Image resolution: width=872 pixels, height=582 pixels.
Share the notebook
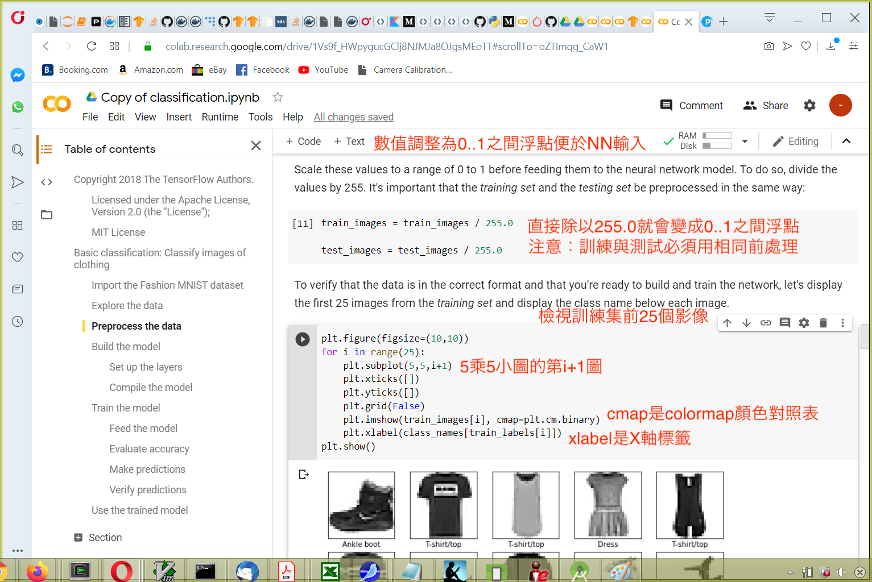766,105
